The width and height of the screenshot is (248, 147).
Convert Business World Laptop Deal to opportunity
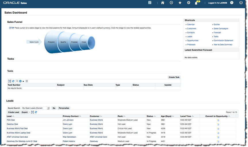(x=218, y=133)
